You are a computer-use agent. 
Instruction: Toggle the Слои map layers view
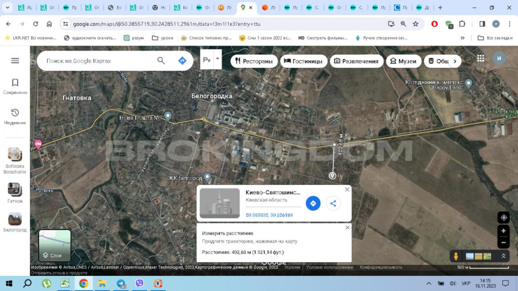(x=55, y=246)
